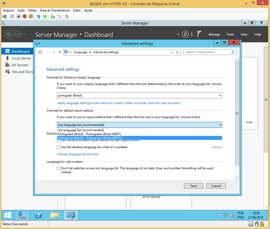Image resolution: width=270 pixels, height=229 pixels.
Task: Click the green Reset VM icon
Action: point(45,16)
